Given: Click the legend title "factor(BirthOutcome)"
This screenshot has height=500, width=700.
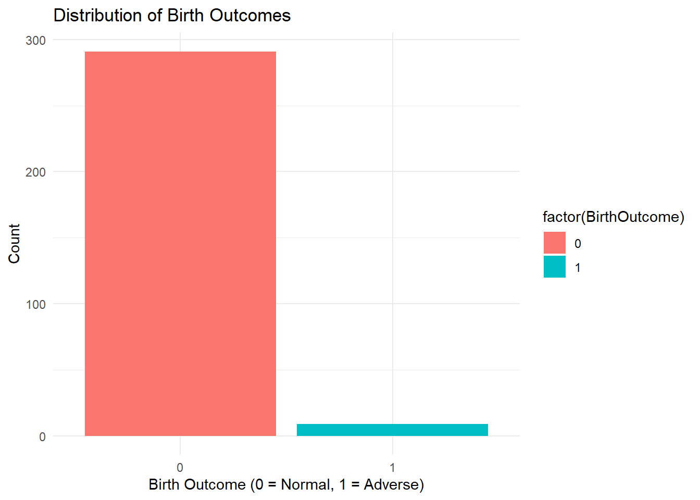Looking at the screenshot, I should (x=613, y=217).
